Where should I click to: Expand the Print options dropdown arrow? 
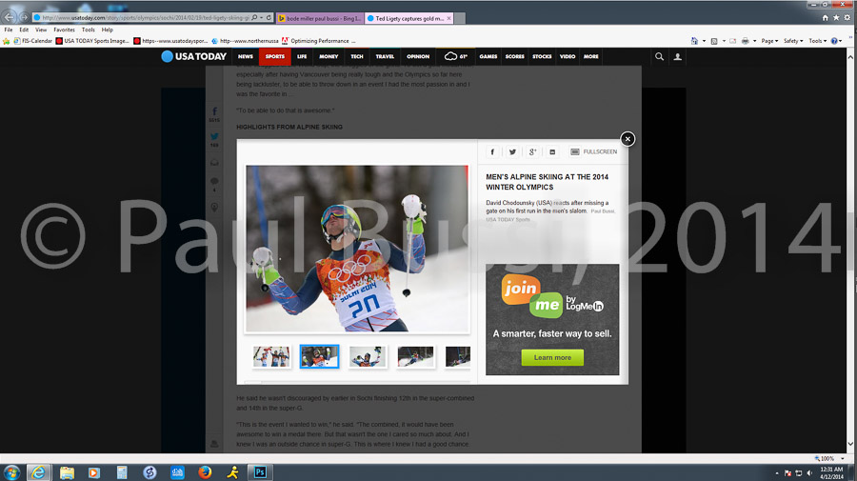754,41
